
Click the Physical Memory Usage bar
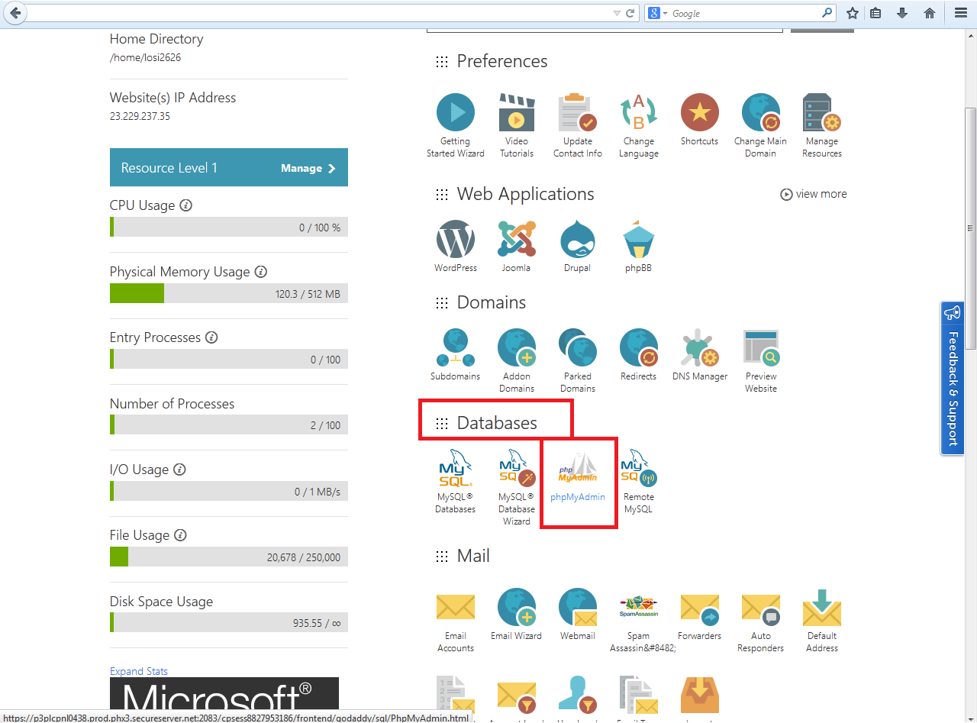229,293
